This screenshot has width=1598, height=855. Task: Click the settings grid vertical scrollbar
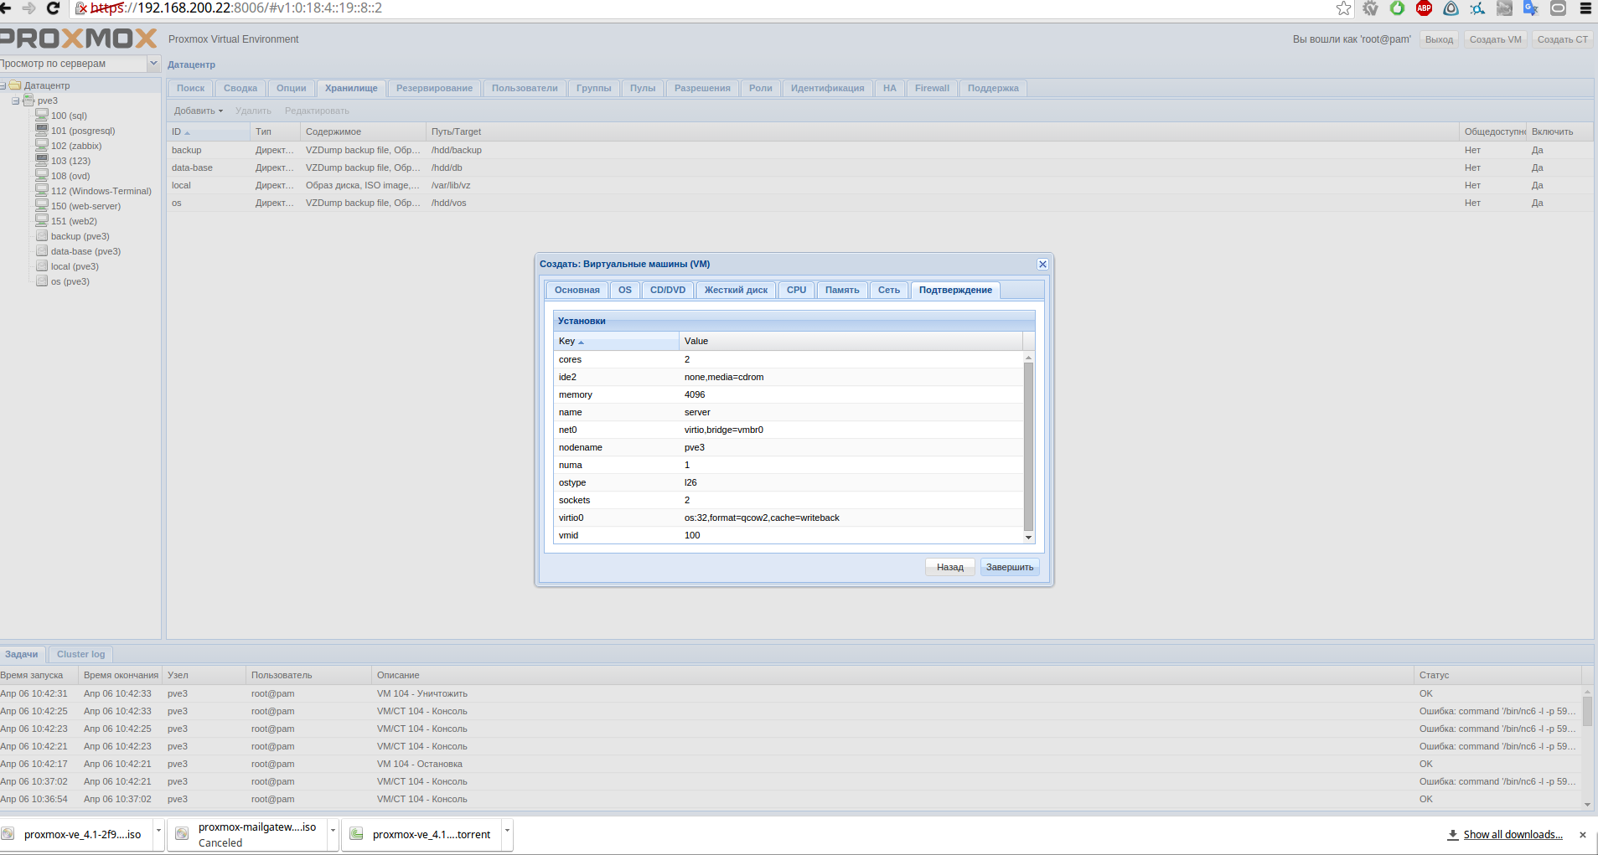1028,444
